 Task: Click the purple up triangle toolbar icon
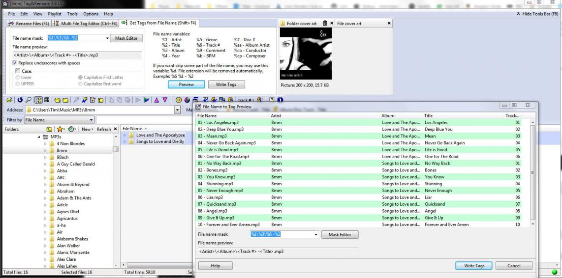pyautogui.click(x=156, y=100)
